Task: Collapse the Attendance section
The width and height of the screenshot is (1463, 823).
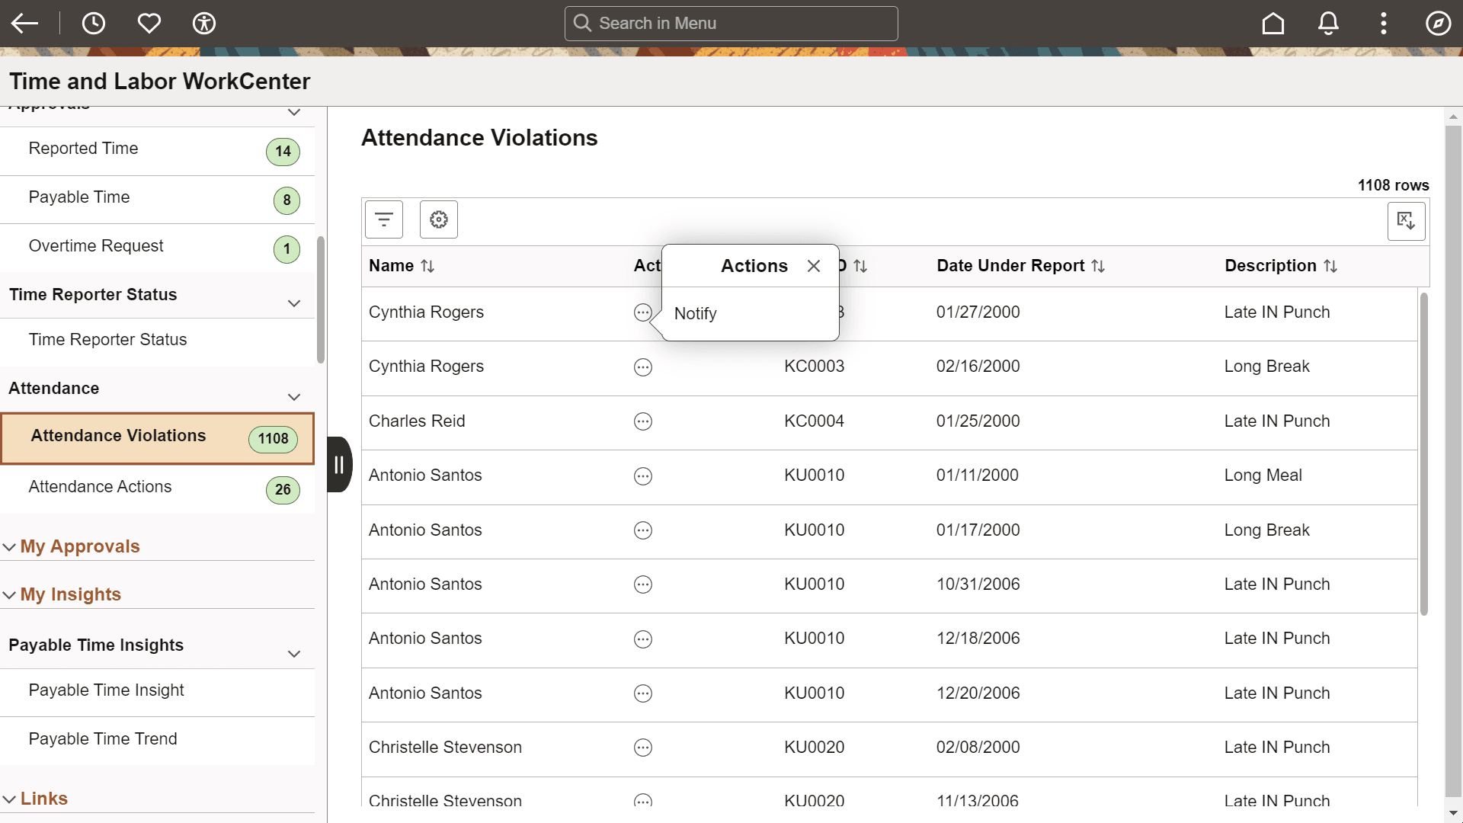Action: pos(294,397)
